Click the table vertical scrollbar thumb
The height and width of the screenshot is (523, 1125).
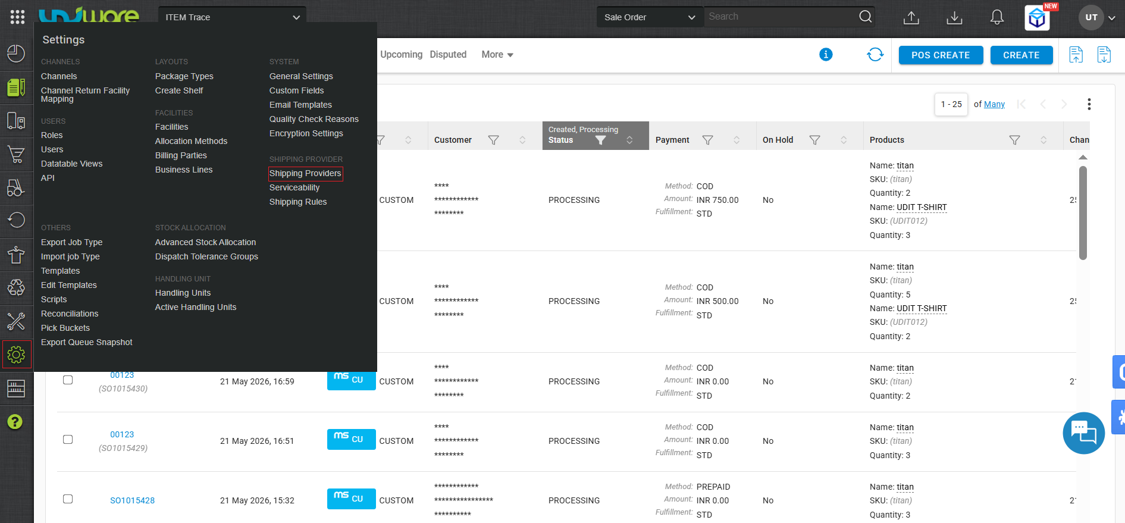point(1083,213)
